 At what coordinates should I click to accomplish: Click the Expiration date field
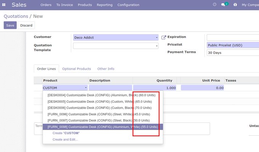click(x=233, y=38)
